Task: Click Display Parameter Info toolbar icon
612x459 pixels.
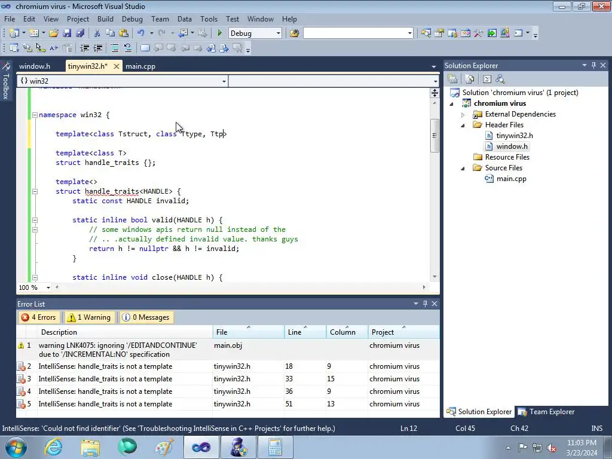Action: 27,48
